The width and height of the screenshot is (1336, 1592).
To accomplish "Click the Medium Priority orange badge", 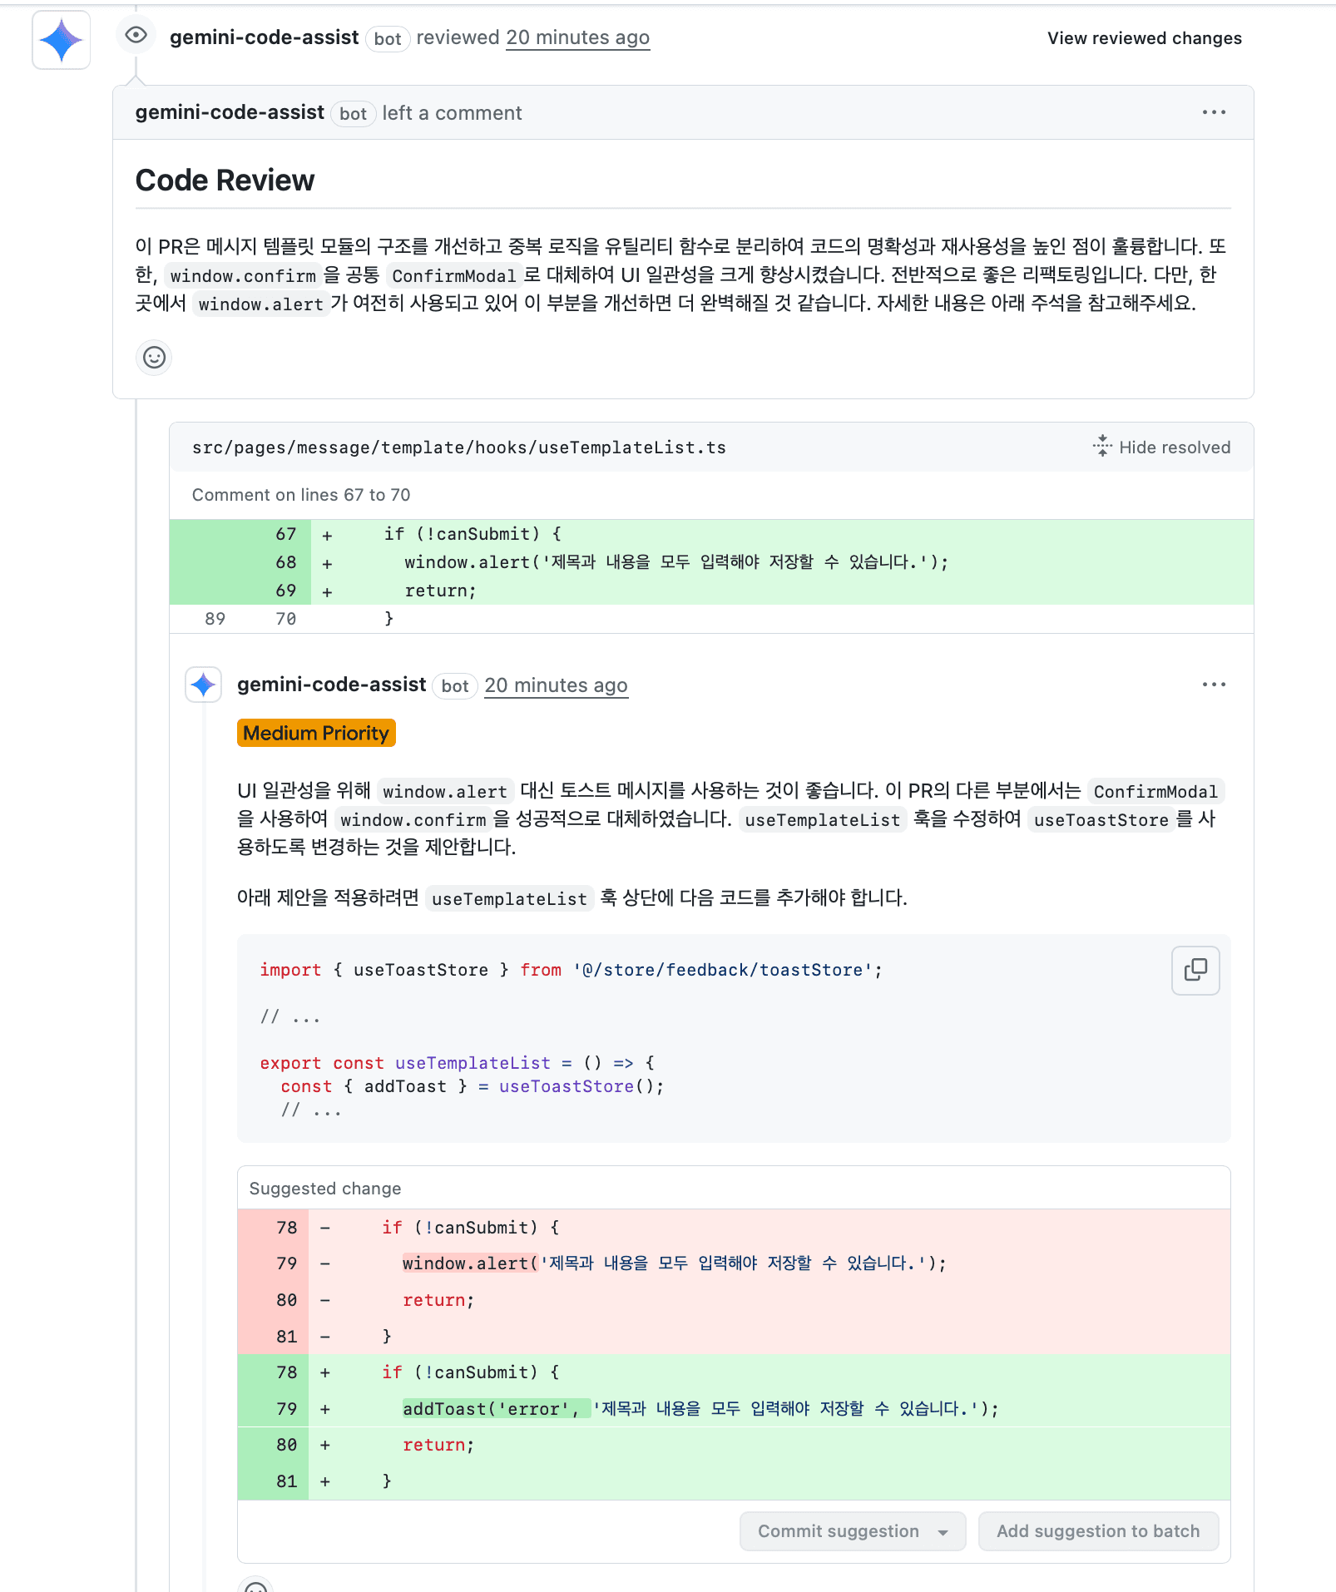I will click(x=316, y=733).
